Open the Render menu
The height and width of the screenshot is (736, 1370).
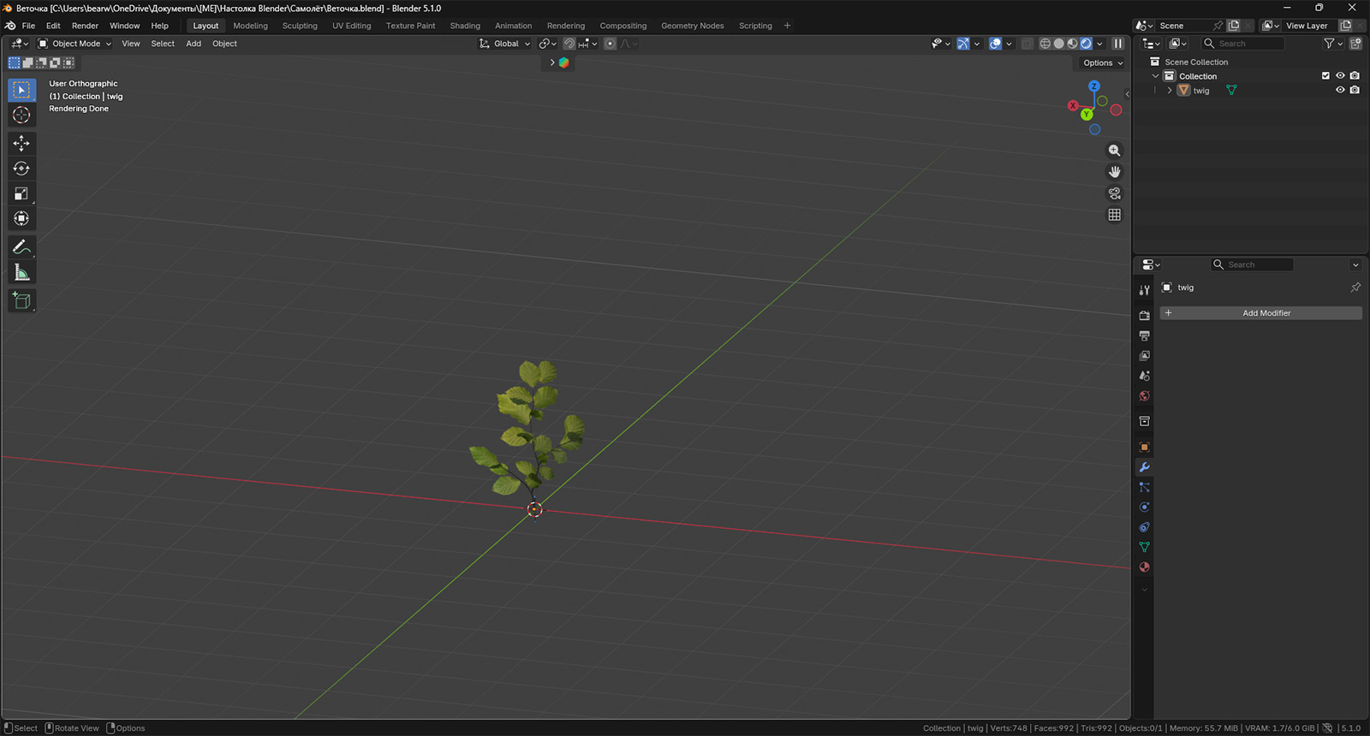[85, 26]
